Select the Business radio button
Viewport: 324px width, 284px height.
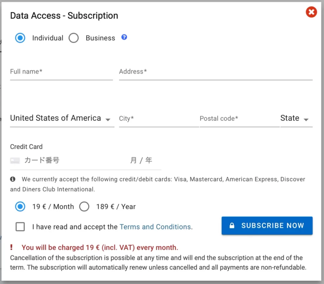click(73, 38)
